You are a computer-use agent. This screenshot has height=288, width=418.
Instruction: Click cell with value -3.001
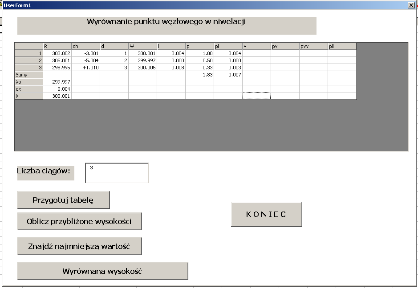coord(86,53)
